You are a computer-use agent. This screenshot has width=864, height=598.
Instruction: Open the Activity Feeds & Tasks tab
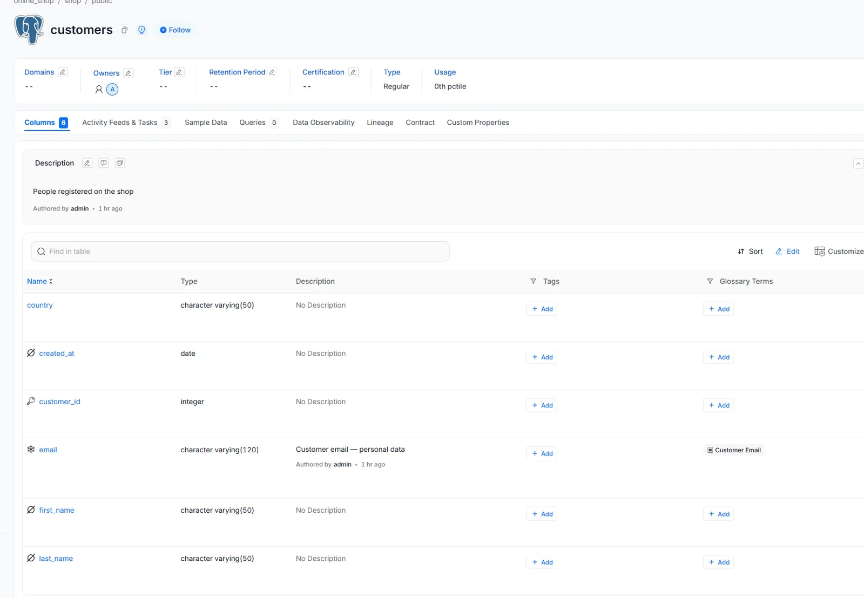(126, 123)
